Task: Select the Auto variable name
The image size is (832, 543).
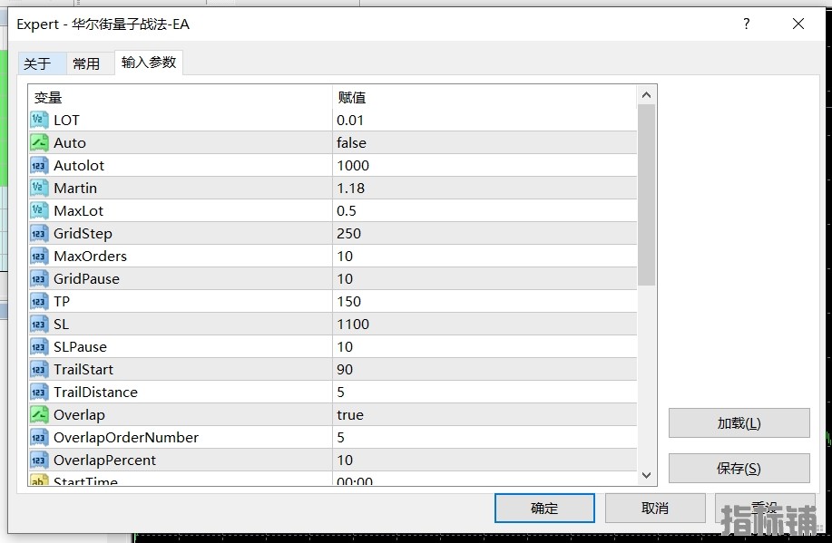Action: [70, 143]
